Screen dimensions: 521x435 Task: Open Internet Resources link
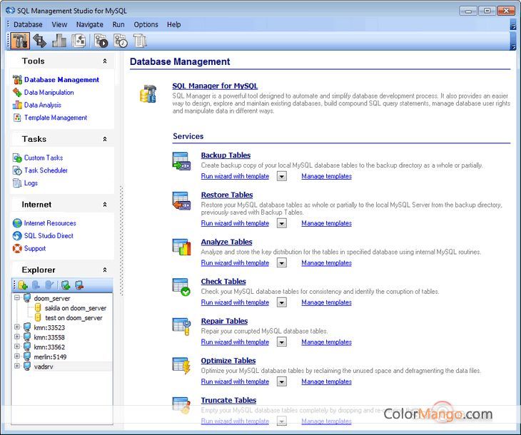point(50,223)
